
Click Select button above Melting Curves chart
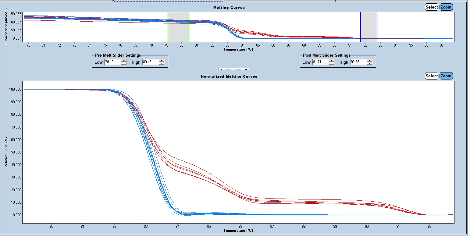431,7
